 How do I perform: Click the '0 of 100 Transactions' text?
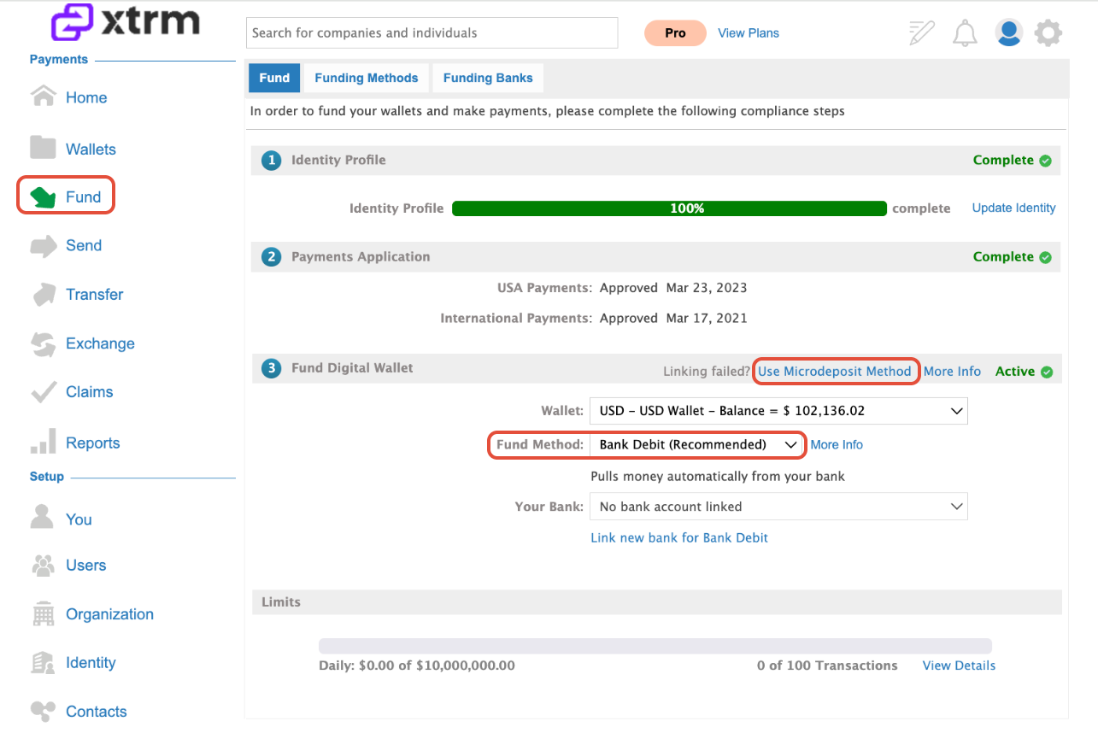coord(827,666)
